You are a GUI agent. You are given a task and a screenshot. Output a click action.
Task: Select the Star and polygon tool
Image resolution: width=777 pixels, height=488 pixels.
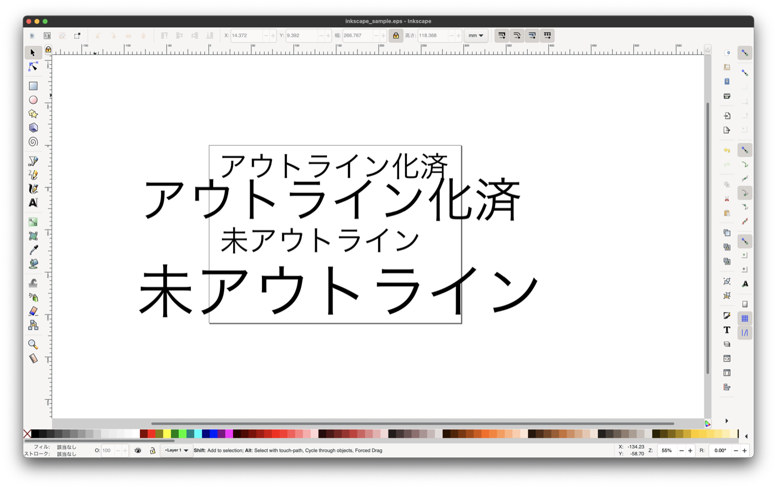pos(33,114)
